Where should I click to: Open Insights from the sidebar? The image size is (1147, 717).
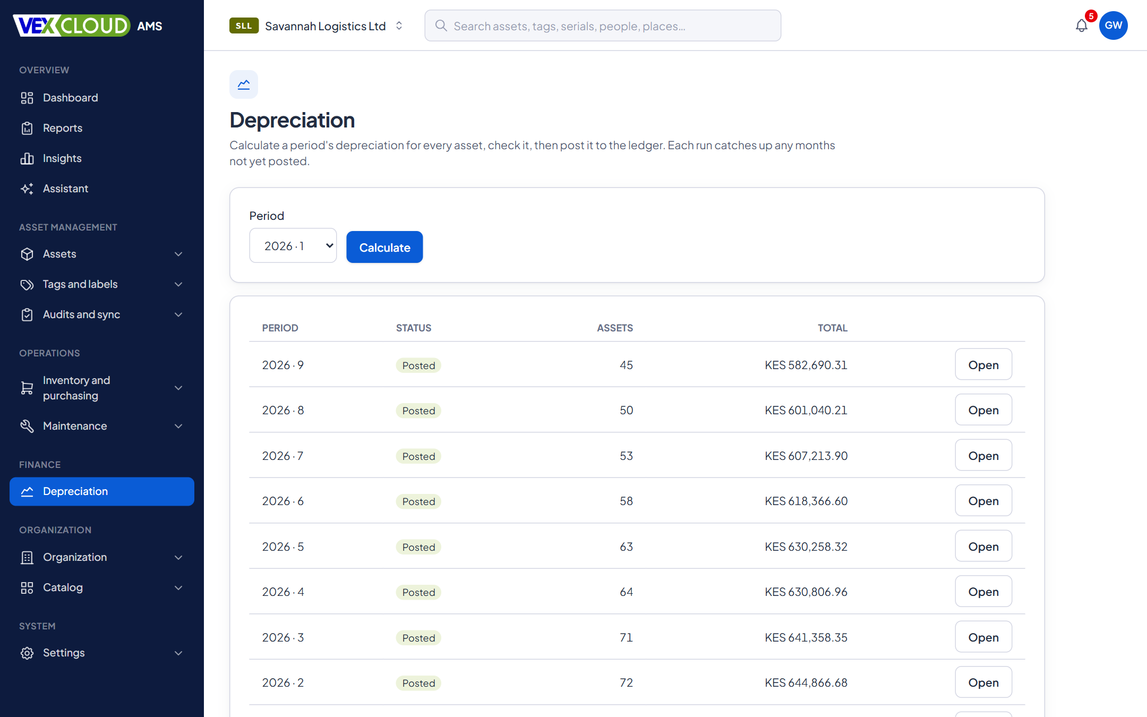tap(102, 158)
